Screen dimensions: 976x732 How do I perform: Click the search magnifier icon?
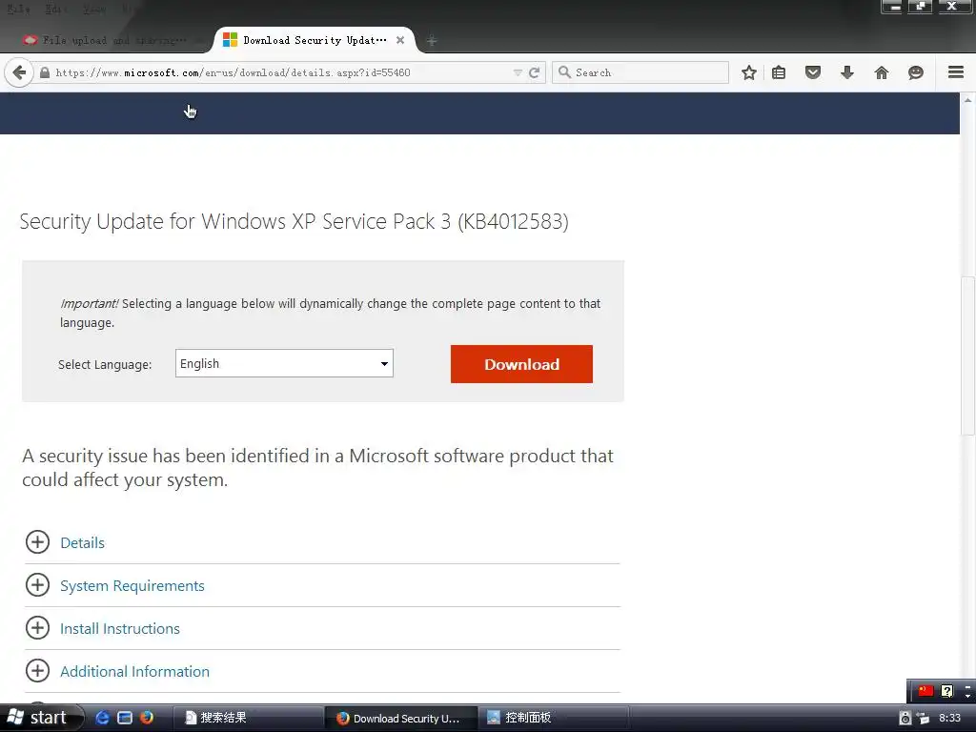(x=564, y=72)
